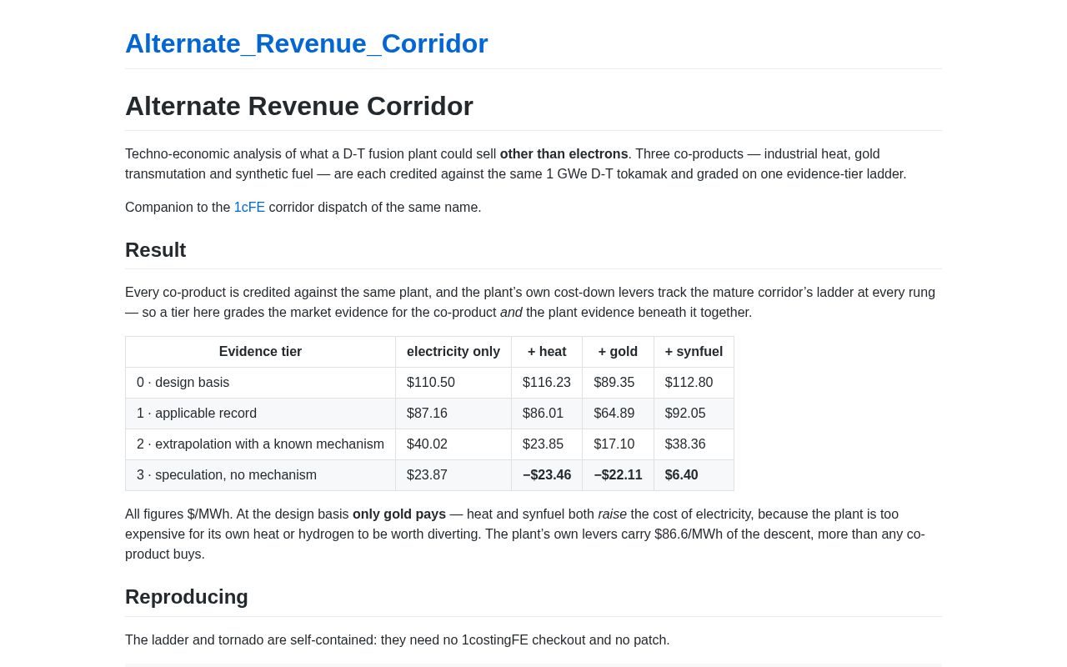The image size is (1067, 667).
Task: Select the "+ gold" column header
Action: [618, 352]
